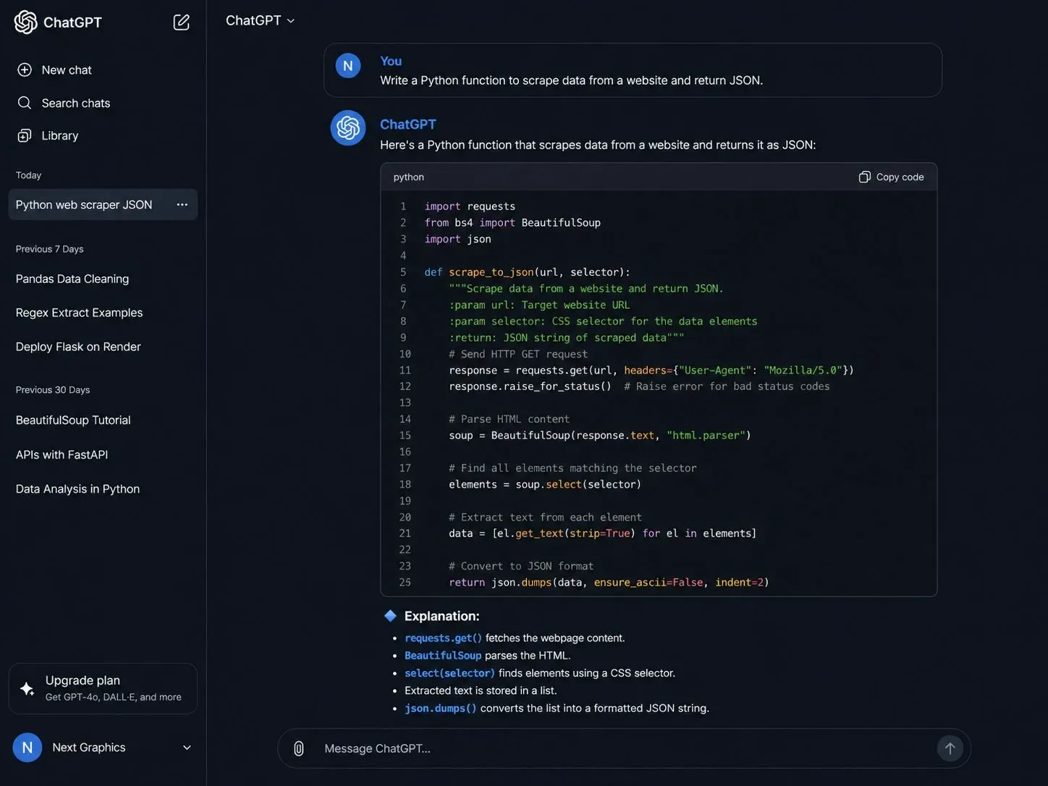Click the Copy code clipboard icon
Viewport: 1048px width, 786px height.
(x=864, y=177)
